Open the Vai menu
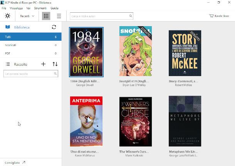 point(28,8)
